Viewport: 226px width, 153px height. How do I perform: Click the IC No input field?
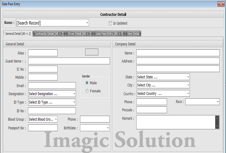[43, 69]
